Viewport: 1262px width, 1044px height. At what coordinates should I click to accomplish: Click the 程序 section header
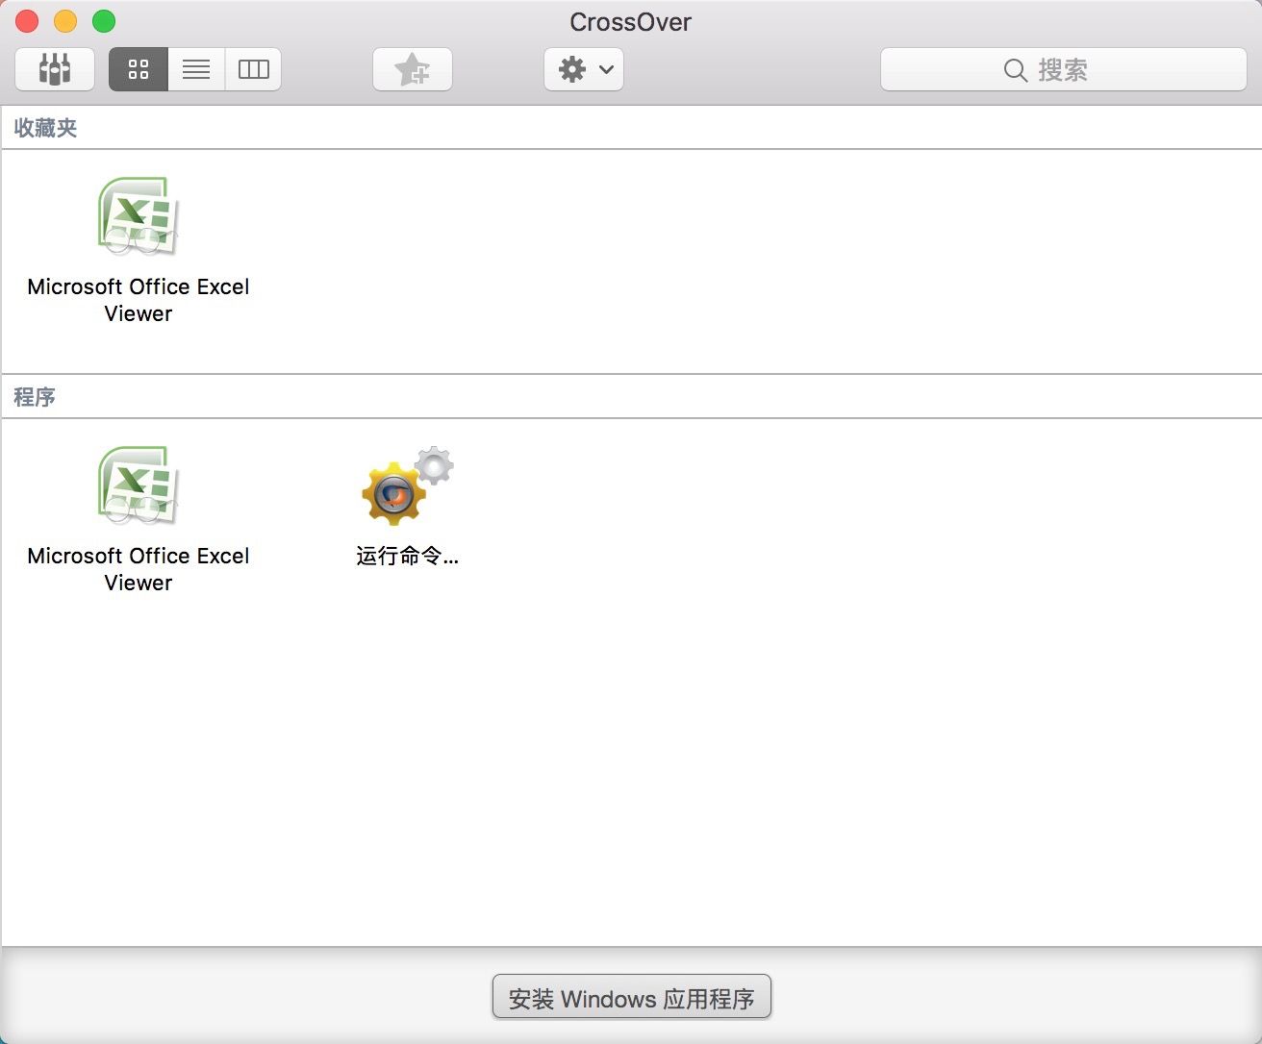coord(35,397)
